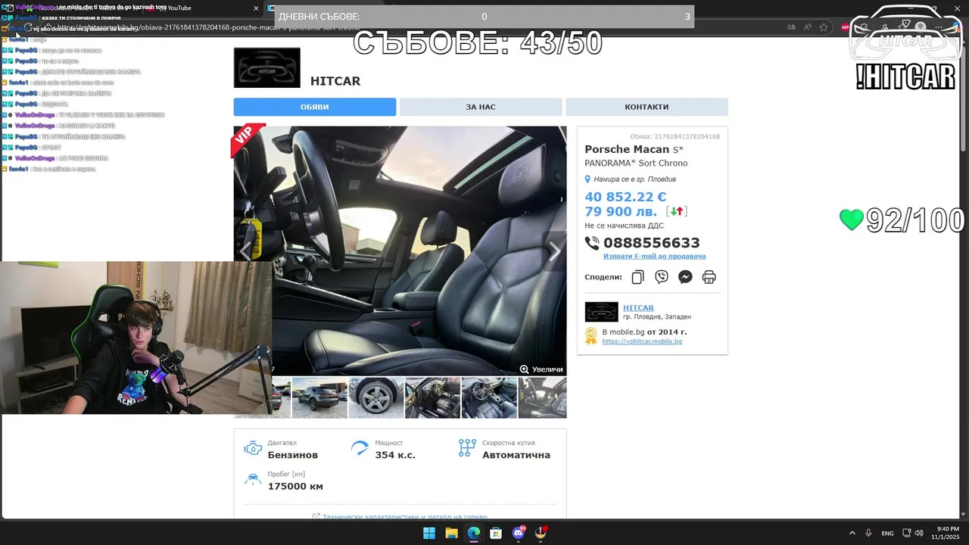The width and height of the screenshot is (969, 545).
Task: Copy the listing link icon
Action: (637, 277)
